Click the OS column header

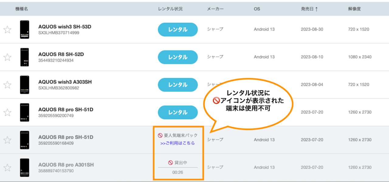[257, 9]
